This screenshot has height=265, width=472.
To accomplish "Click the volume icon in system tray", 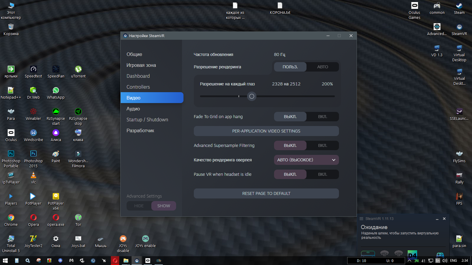I will pos(445,261).
